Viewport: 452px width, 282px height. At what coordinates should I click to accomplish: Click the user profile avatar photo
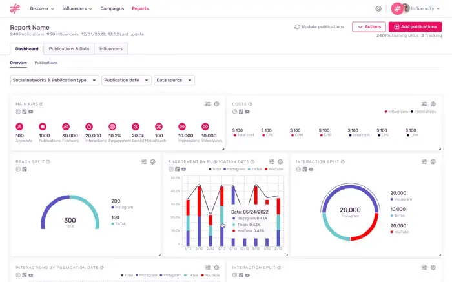tap(406, 8)
